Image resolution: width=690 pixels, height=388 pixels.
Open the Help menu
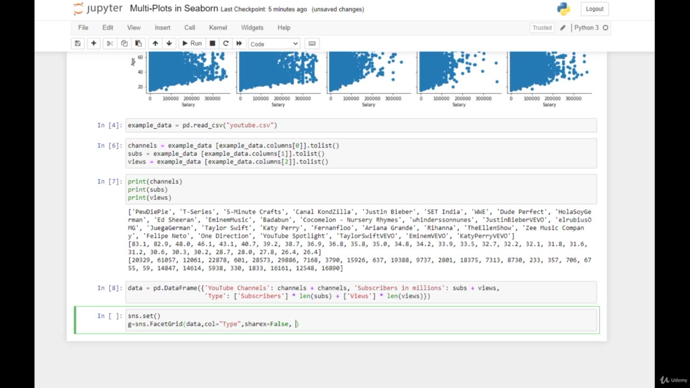pyautogui.click(x=284, y=27)
